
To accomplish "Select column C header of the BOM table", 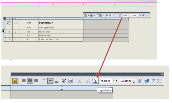I will pos(29,19).
